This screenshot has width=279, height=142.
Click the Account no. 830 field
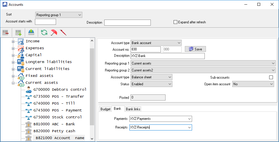point(146,49)
